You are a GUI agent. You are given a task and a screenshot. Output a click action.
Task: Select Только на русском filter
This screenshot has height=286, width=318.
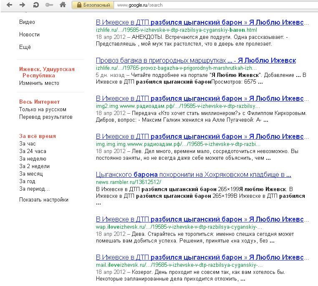tap(43, 110)
